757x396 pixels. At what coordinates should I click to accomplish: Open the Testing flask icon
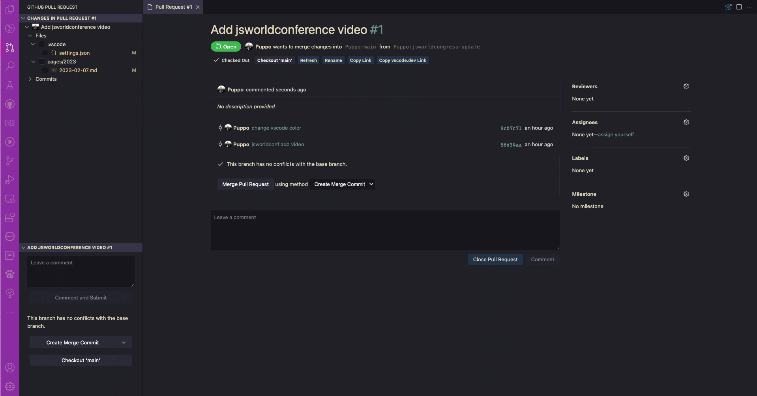coord(10,85)
